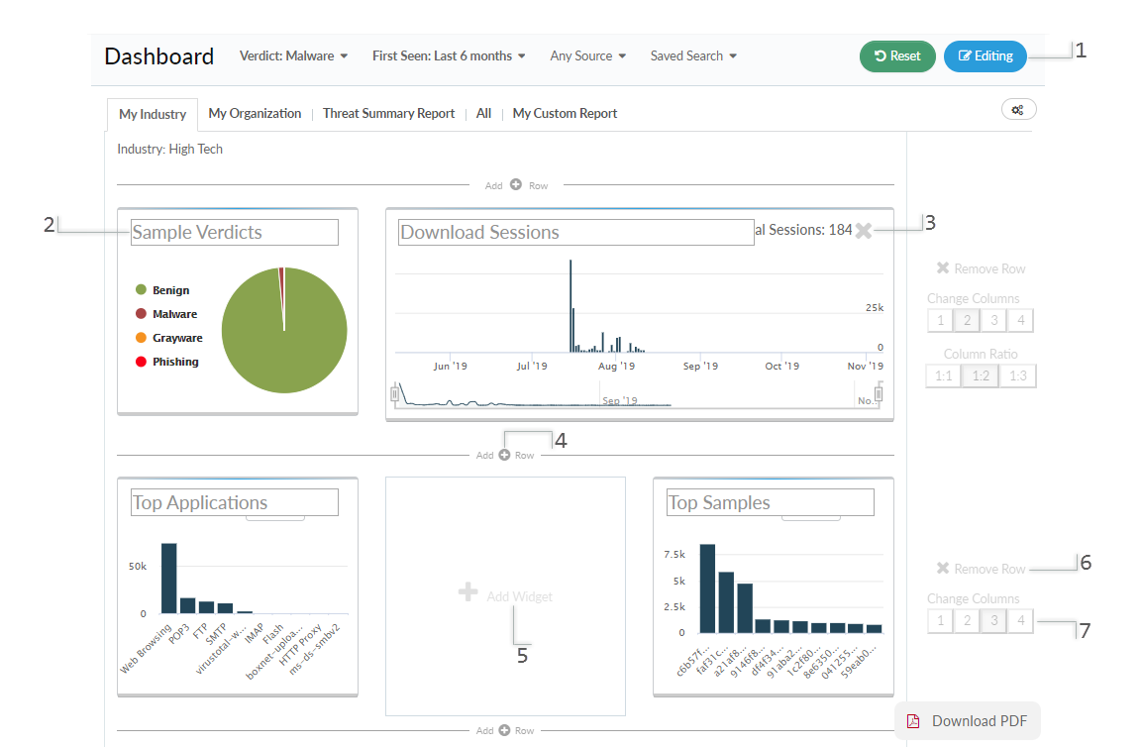Click the Sample Verdicts title input field
The height and width of the screenshot is (747, 1141).
(235, 233)
